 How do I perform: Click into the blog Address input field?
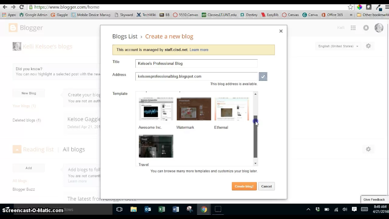(x=196, y=76)
